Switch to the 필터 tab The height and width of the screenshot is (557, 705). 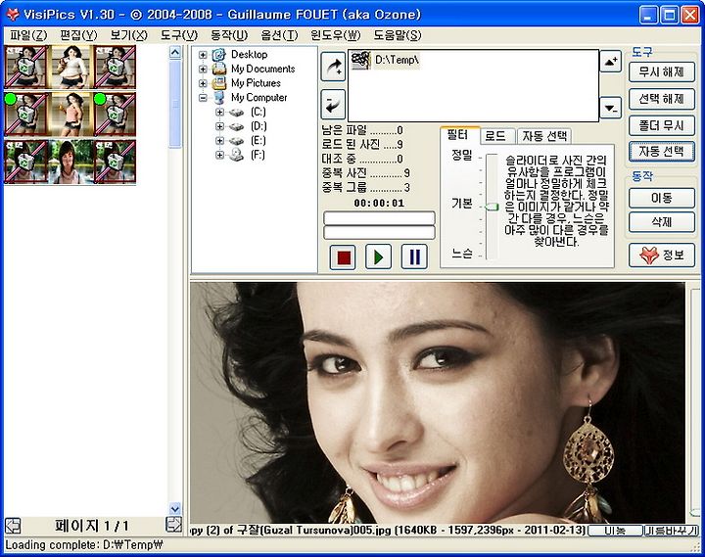point(458,135)
